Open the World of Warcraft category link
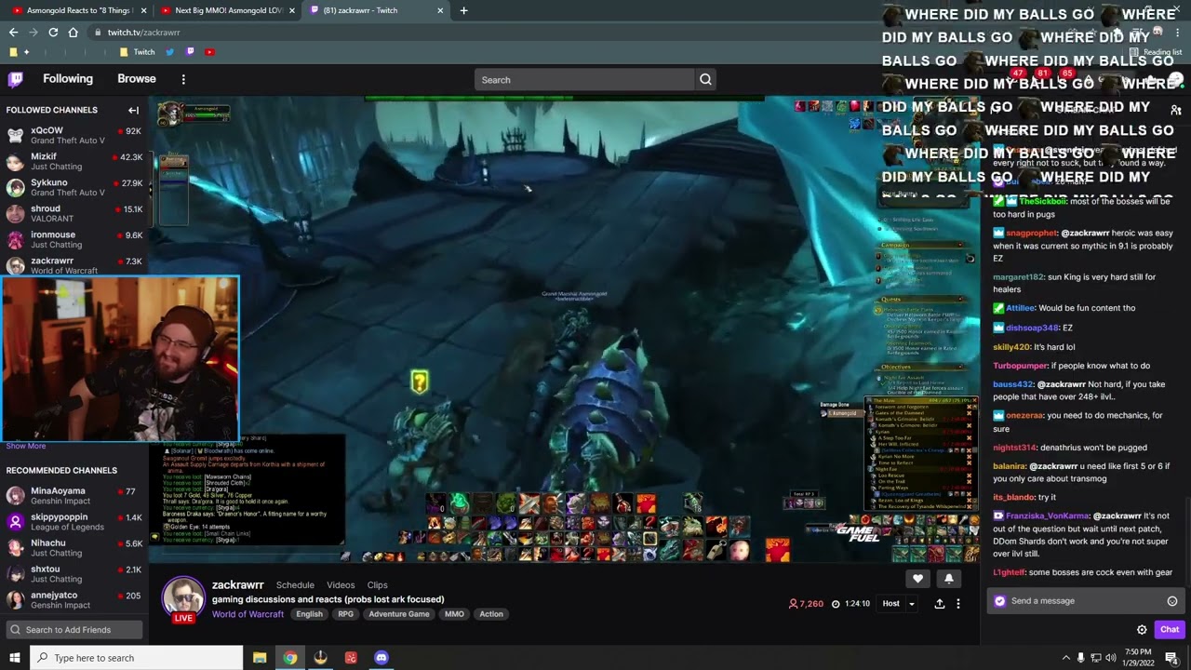 click(248, 614)
